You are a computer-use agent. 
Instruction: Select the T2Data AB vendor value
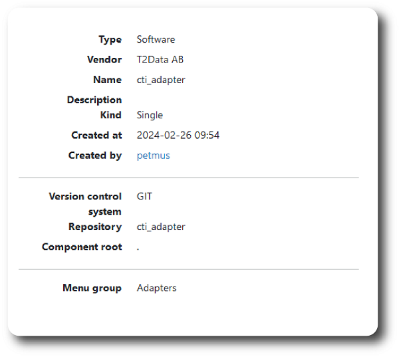160,60
